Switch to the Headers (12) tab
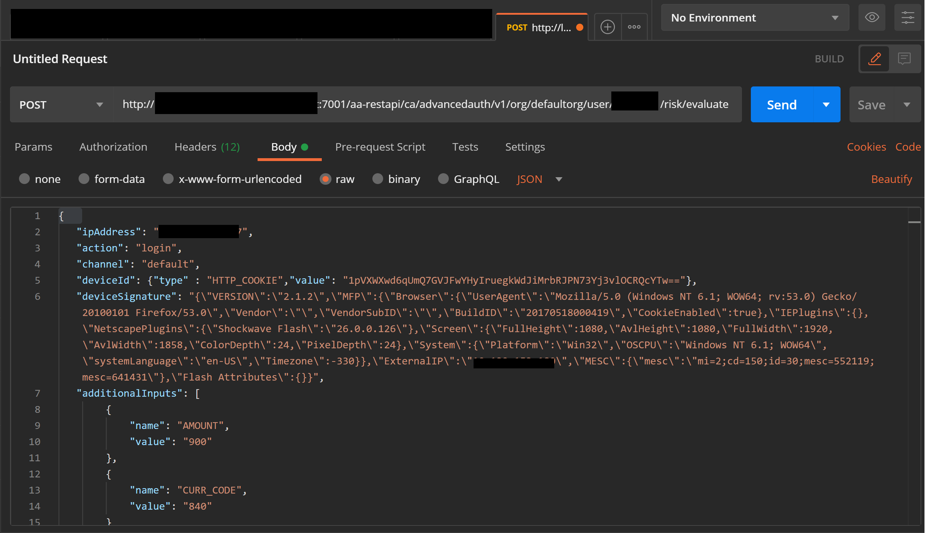This screenshot has height=533, width=927. [x=208, y=147]
